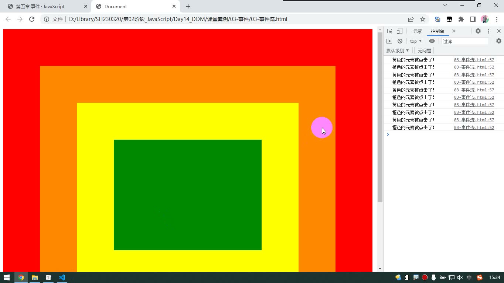Open the Chrome three-dot menu
The height and width of the screenshot is (283, 504).
coord(496,19)
